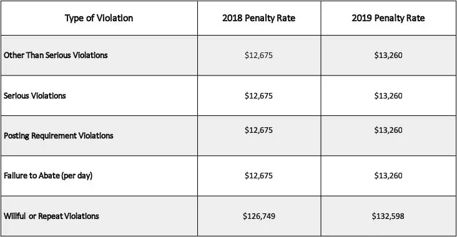Select the Posting Requirement Violations label
Screen dimensions: 457x237
pyautogui.click(x=59, y=136)
